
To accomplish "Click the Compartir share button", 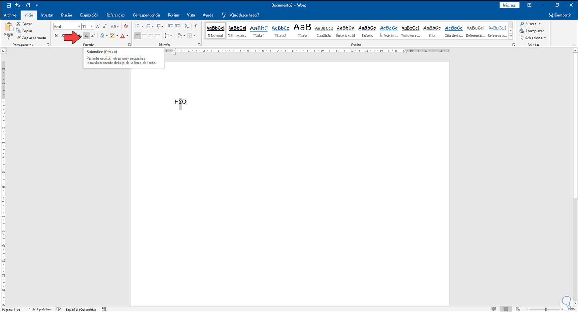I will 560,15.
